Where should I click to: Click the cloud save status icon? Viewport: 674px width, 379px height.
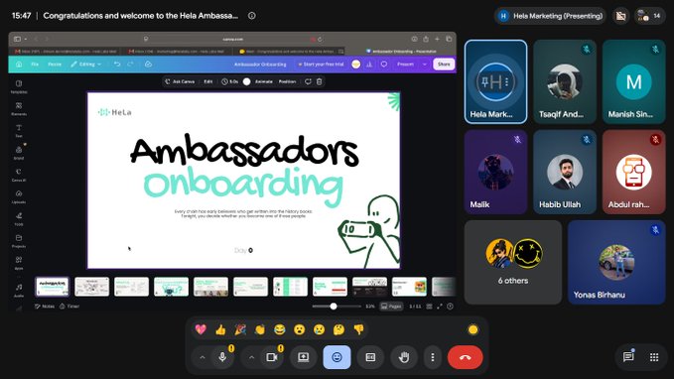(x=148, y=64)
